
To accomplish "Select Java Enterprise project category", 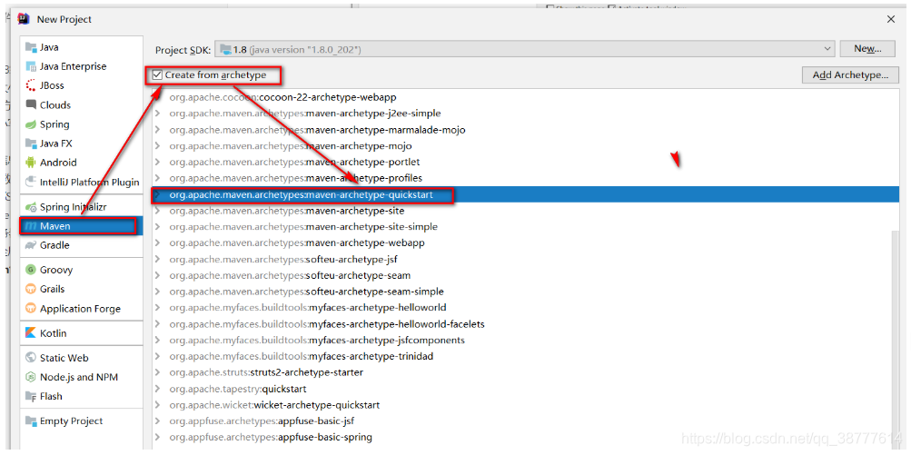I will tap(74, 66).
